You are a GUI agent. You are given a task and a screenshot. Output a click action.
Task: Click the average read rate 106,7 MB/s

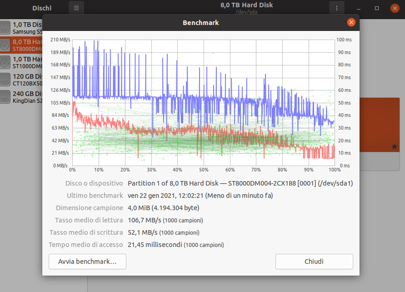(x=145, y=220)
